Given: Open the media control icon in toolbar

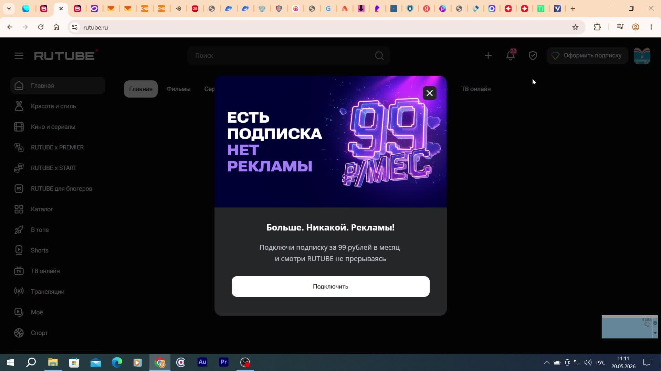Looking at the screenshot, I should point(620,27).
